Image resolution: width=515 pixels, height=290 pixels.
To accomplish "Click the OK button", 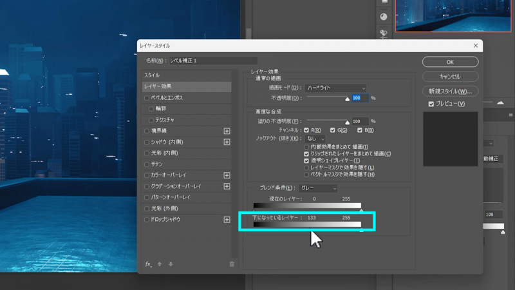I will tap(450, 62).
